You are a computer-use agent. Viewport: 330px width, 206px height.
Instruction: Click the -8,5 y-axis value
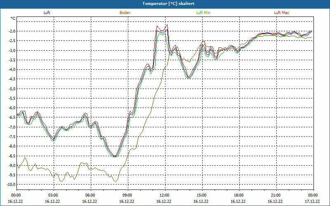pyautogui.click(x=12, y=156)
